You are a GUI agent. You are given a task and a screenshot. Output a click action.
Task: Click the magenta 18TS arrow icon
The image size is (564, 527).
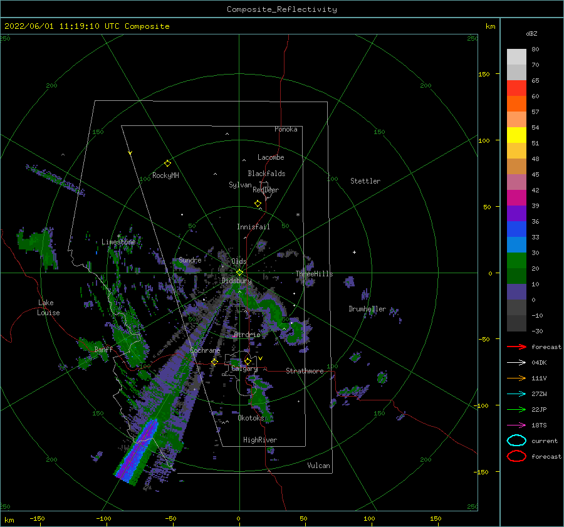pyautogui.click(x=516, y=425)
